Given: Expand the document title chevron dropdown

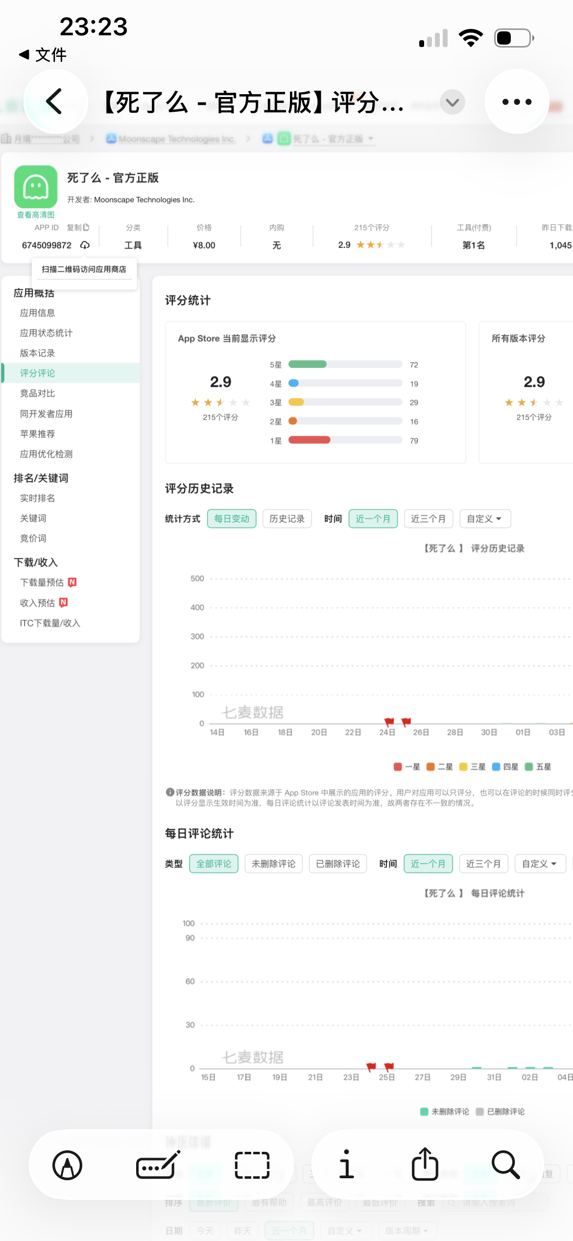Looking at the screenshot, I should (x=452, y=102).
